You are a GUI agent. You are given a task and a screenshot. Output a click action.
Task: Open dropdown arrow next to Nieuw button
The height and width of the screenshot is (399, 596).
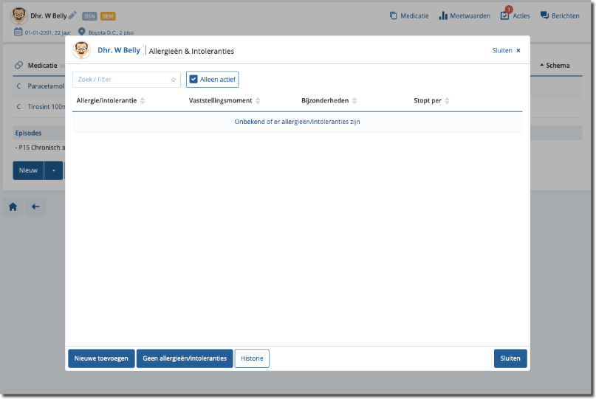point(53,170)
